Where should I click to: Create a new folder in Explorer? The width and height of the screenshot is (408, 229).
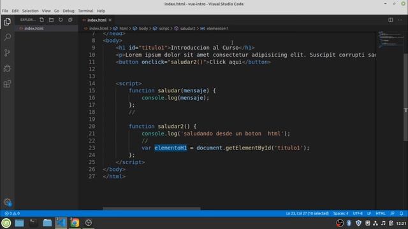click(x=51, y=20)
